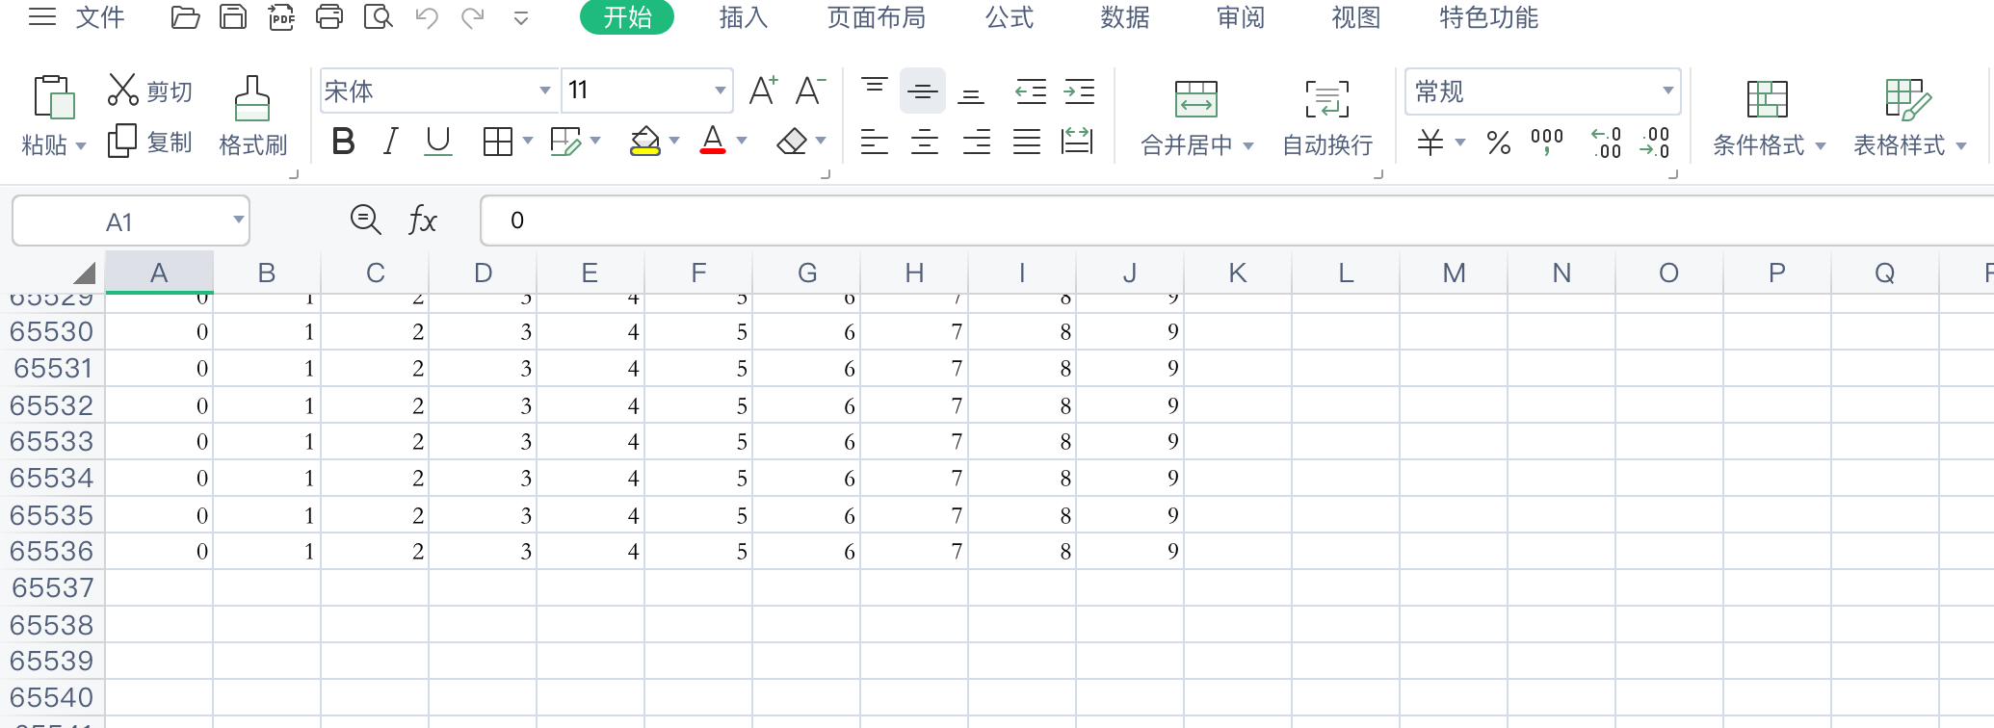Toggle Underline formatting

(x=438, y=143)
